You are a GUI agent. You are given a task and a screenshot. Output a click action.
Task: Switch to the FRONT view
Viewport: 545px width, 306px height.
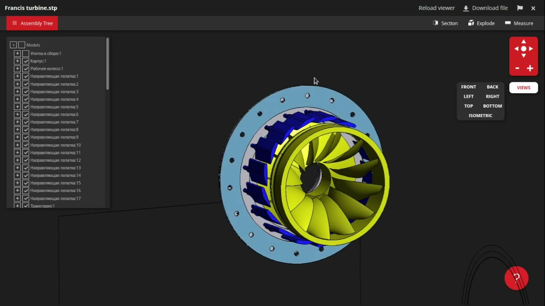(468, 87)
